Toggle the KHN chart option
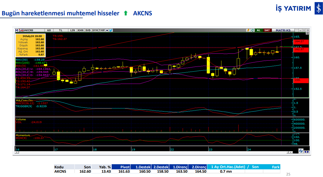 tap(80, 30)
